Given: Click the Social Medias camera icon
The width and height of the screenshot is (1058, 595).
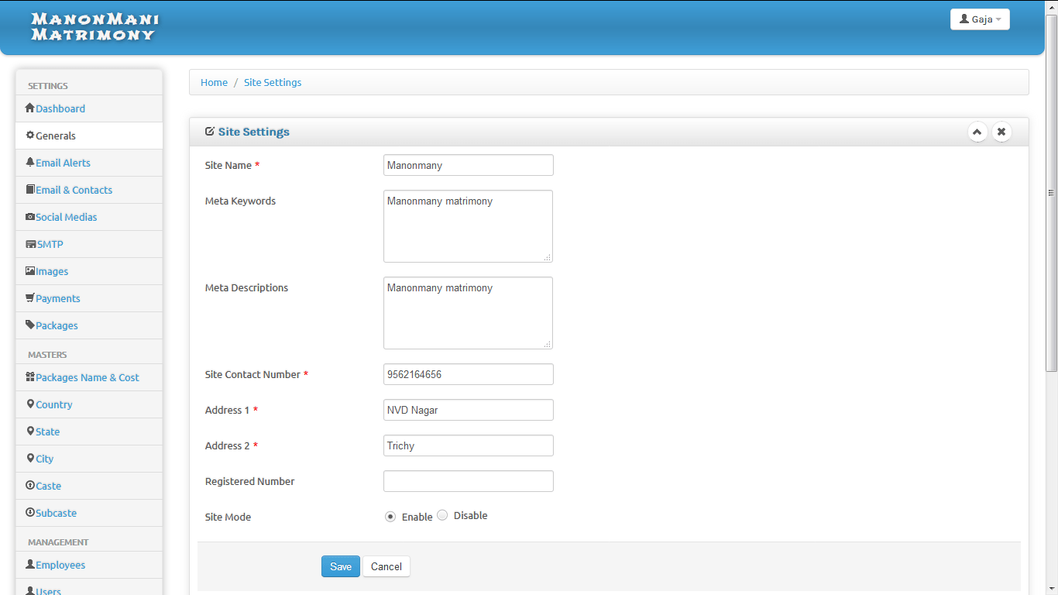Looking at the screenshot, I should pos(30,217).
